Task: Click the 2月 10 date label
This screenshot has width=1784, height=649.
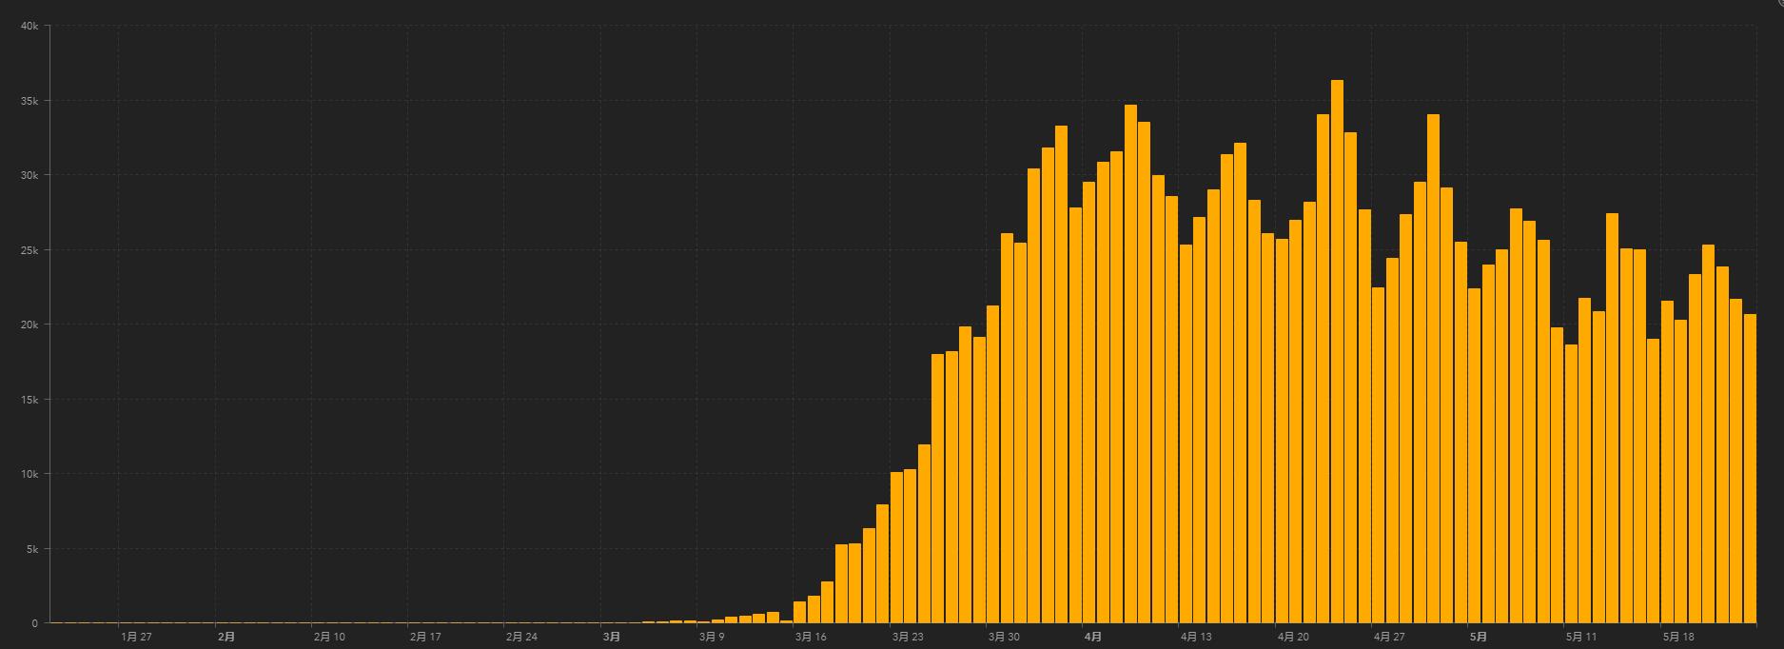Action: tap(329, 637)
